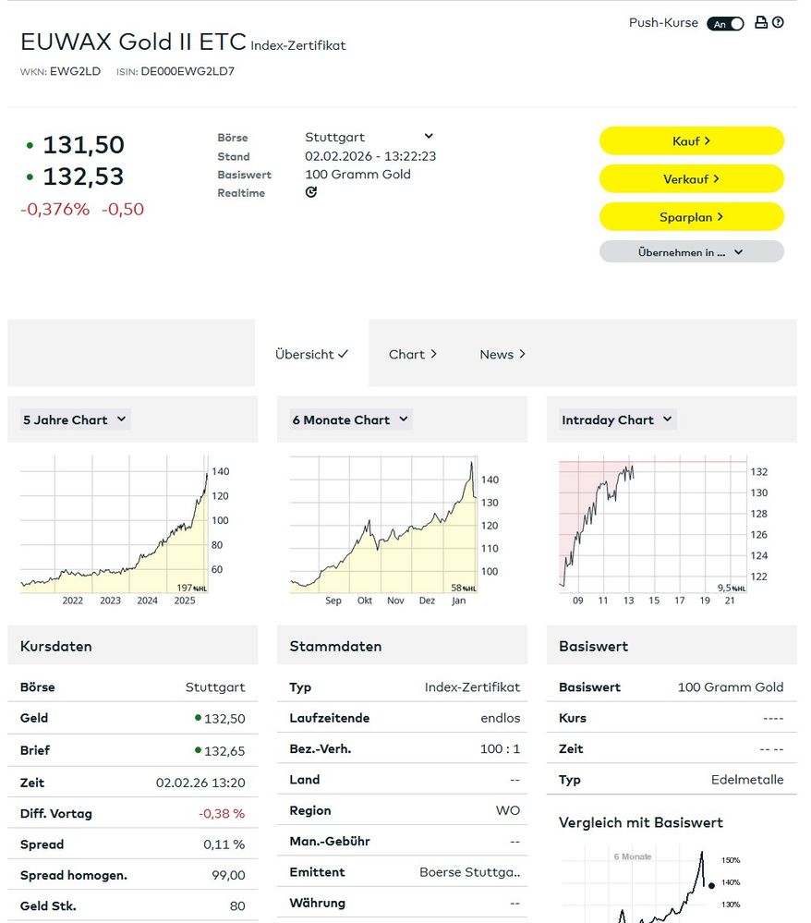Screen dimensions: 811x923
Task: Click the Spread value 0,11 %
Action: click(224, 844)
